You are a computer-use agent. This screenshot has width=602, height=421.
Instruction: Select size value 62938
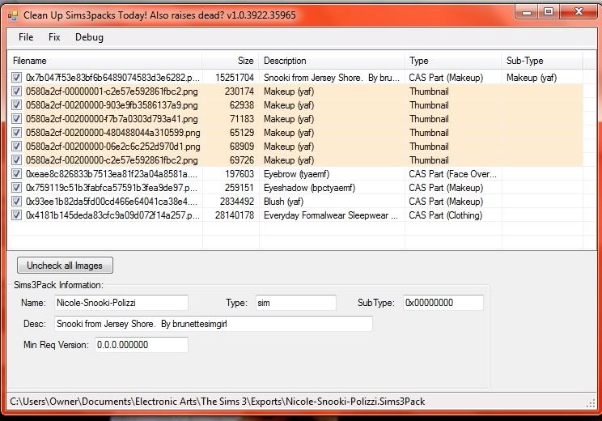242,105
